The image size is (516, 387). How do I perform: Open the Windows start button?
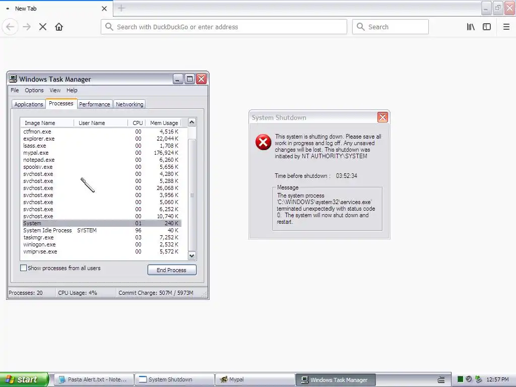pyautogui.click(x=24, y=379)
